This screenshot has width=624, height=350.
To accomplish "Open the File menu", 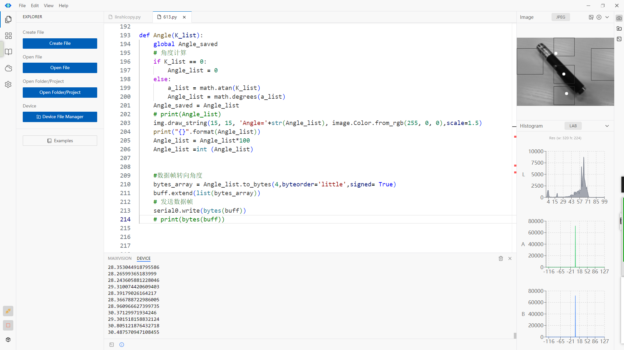I will point(22,6).
